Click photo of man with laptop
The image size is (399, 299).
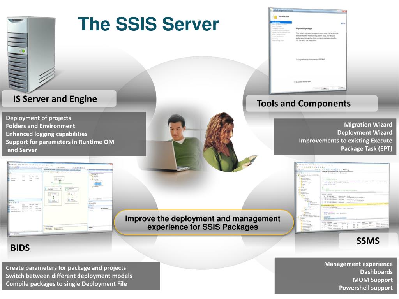click(173, 144)
